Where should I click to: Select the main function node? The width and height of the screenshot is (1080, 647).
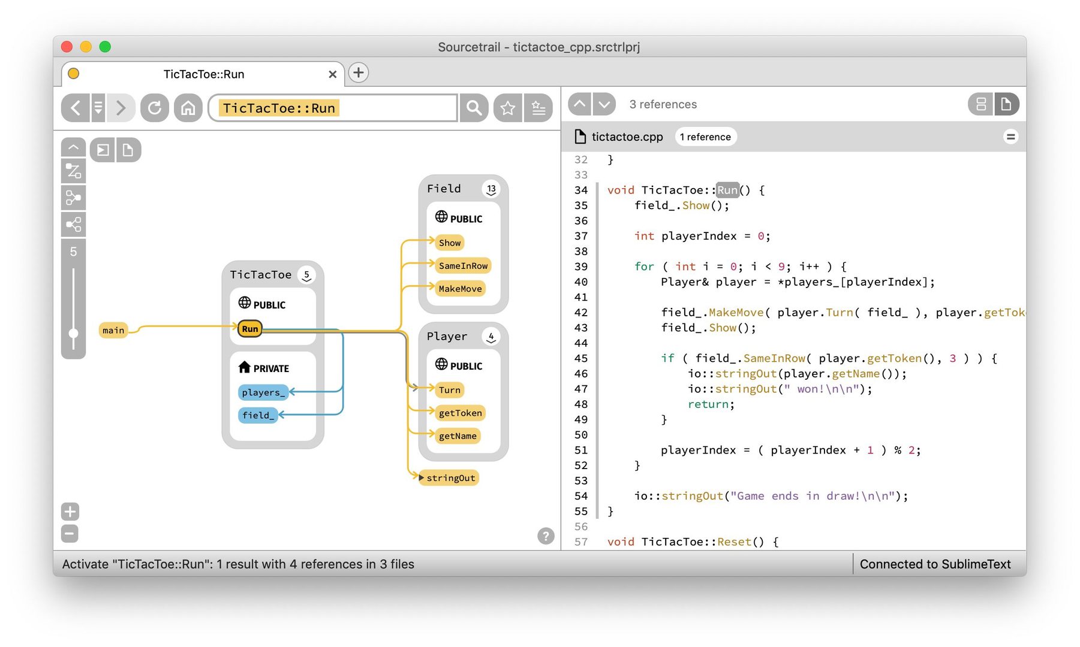click(x=113, y=330)
